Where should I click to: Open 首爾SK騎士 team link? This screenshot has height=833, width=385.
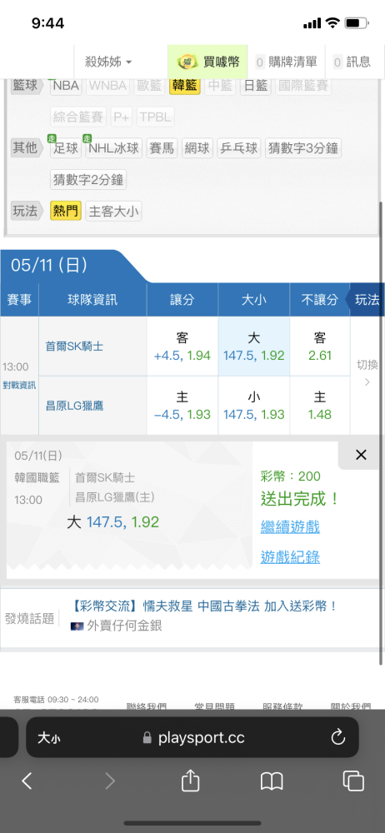pos(74,347)
